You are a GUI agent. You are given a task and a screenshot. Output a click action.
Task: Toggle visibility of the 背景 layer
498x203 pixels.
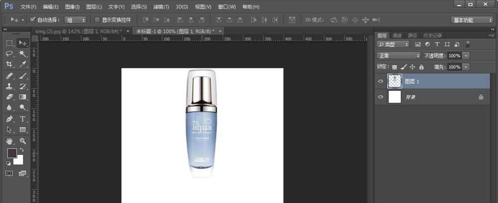(380, 97)
